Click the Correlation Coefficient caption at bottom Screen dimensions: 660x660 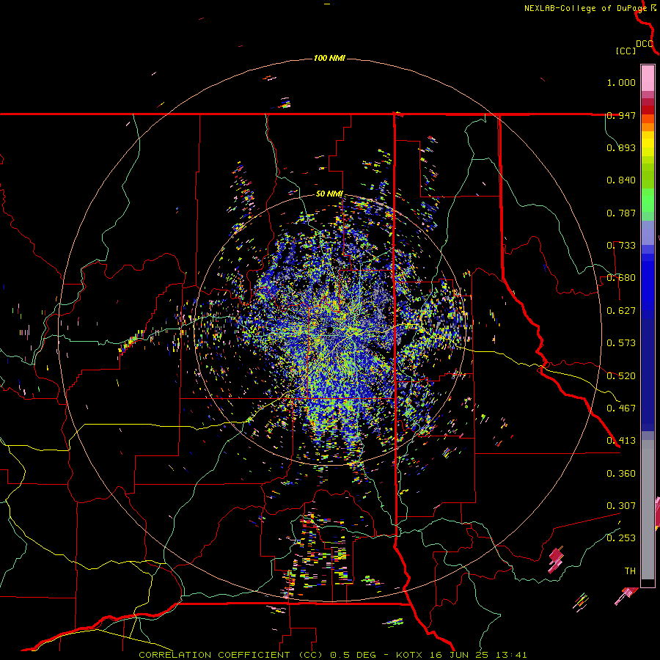332,655
